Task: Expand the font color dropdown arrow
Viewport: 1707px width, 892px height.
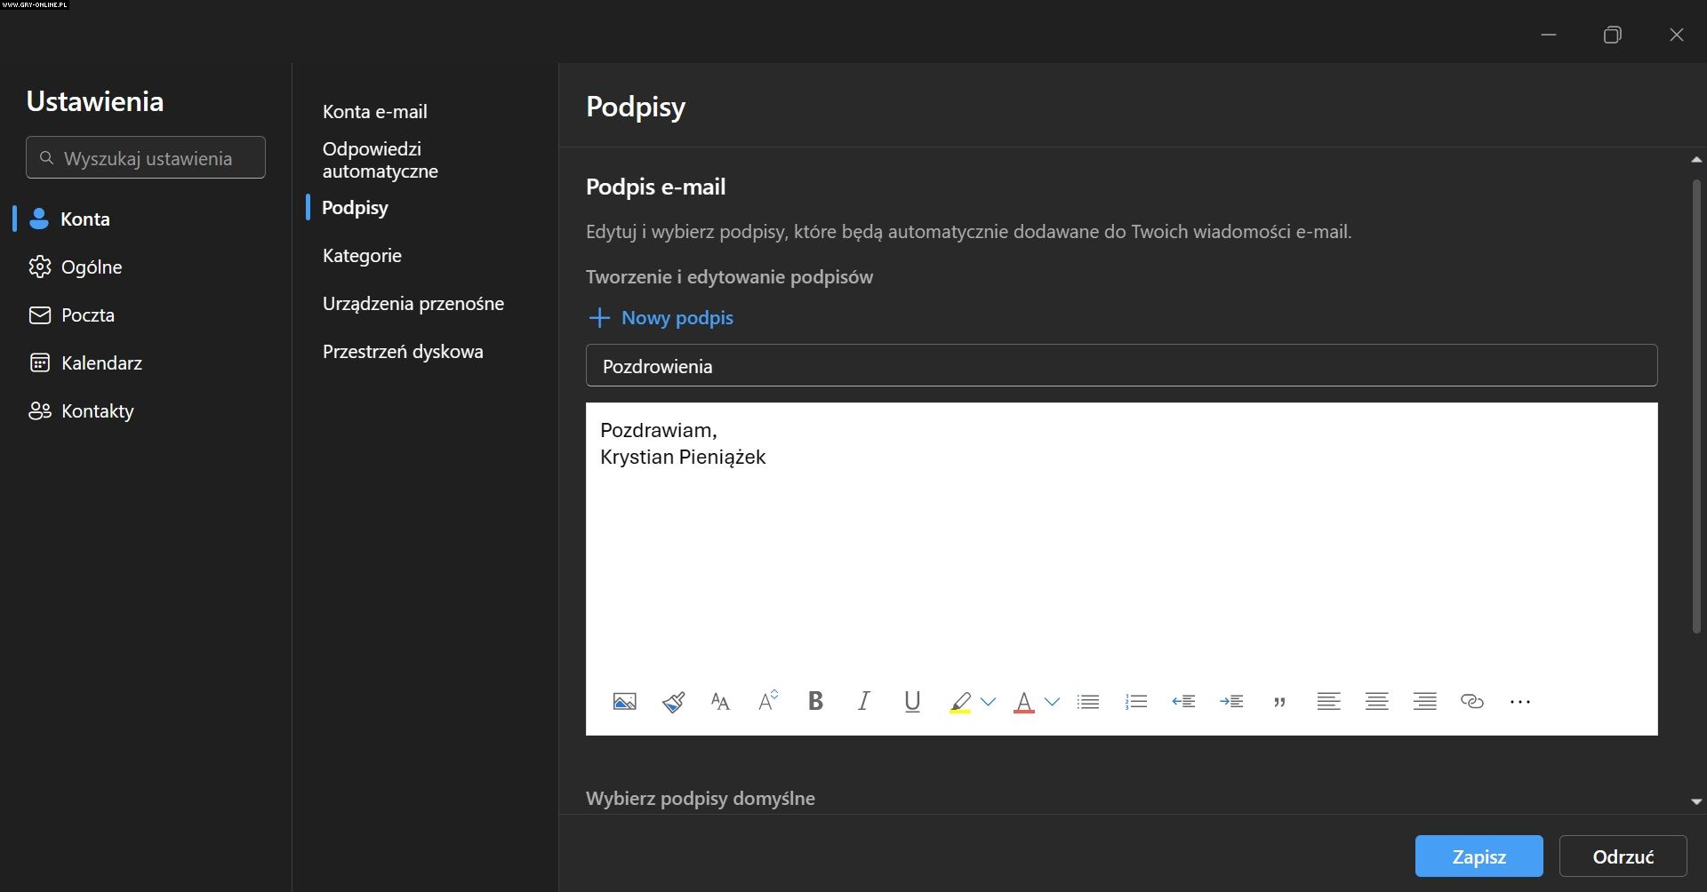Action: [1052, 702]
